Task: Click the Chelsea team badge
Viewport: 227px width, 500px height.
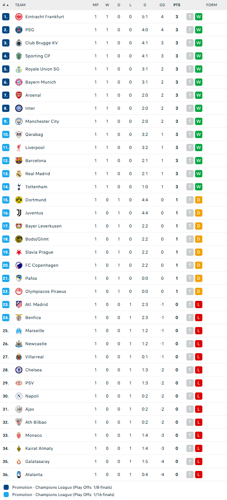Action: tap(19, 370)
